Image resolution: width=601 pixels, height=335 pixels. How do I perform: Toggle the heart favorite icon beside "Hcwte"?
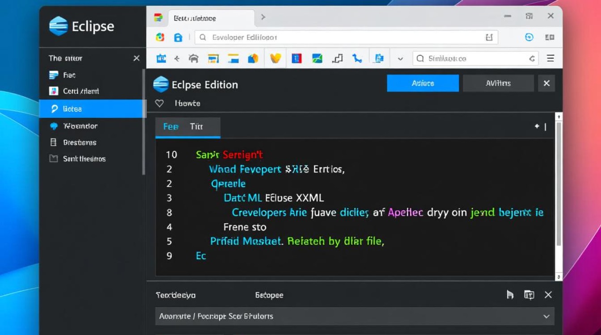coord(159,103)
